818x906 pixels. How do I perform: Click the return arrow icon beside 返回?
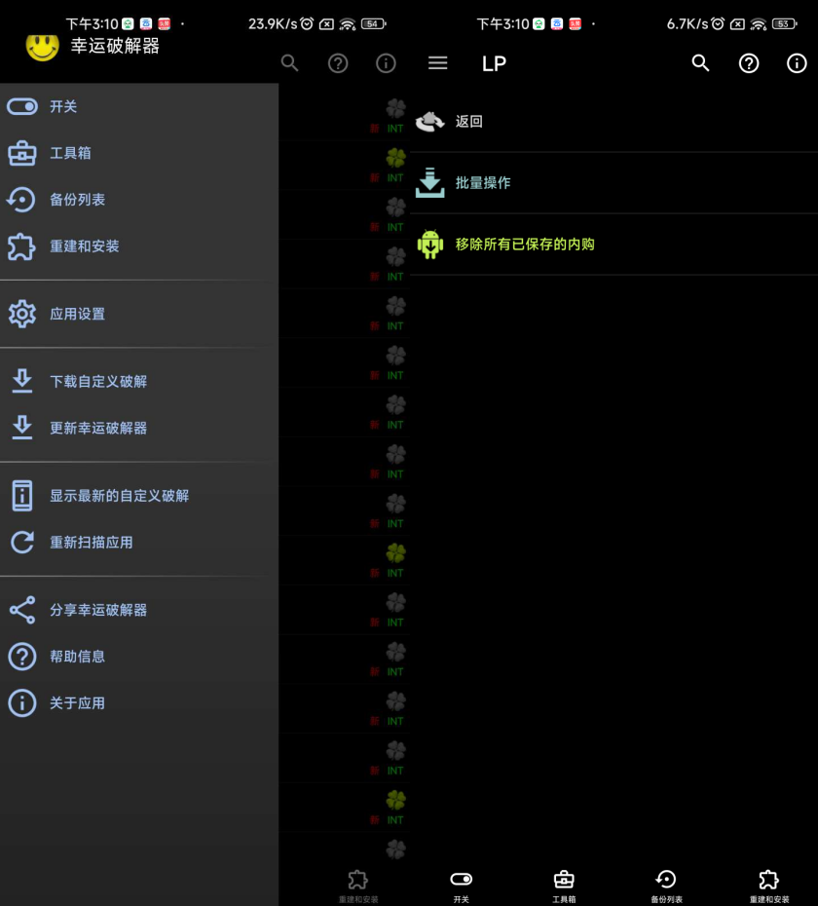429,122
